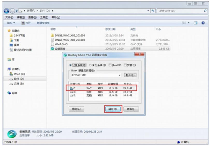Expand the 组织 dropdown
Viewport: 210px width, 146px height.
point(11,23)
